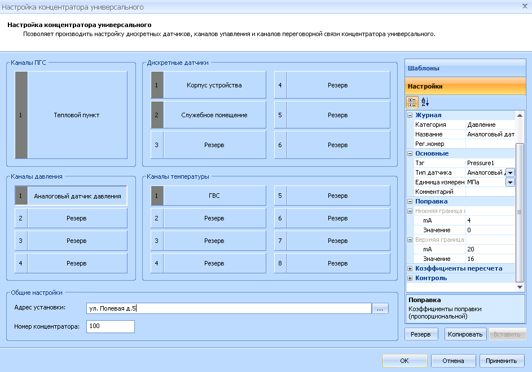Sort properties alphabetically
Viewport: 532px width, 372px height.
(425, 102)
